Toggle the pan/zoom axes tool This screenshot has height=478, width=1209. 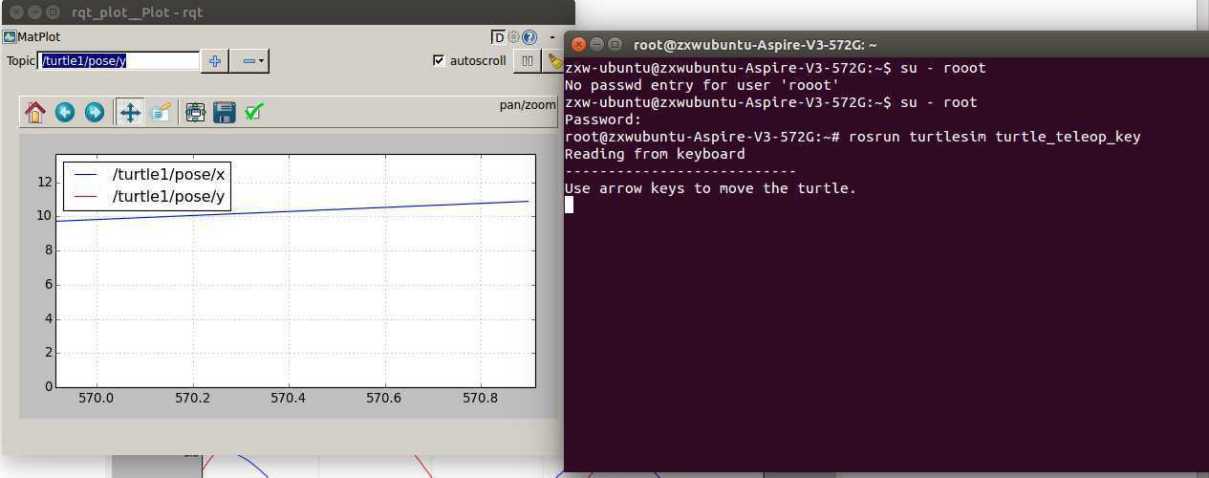coord(130,112)
